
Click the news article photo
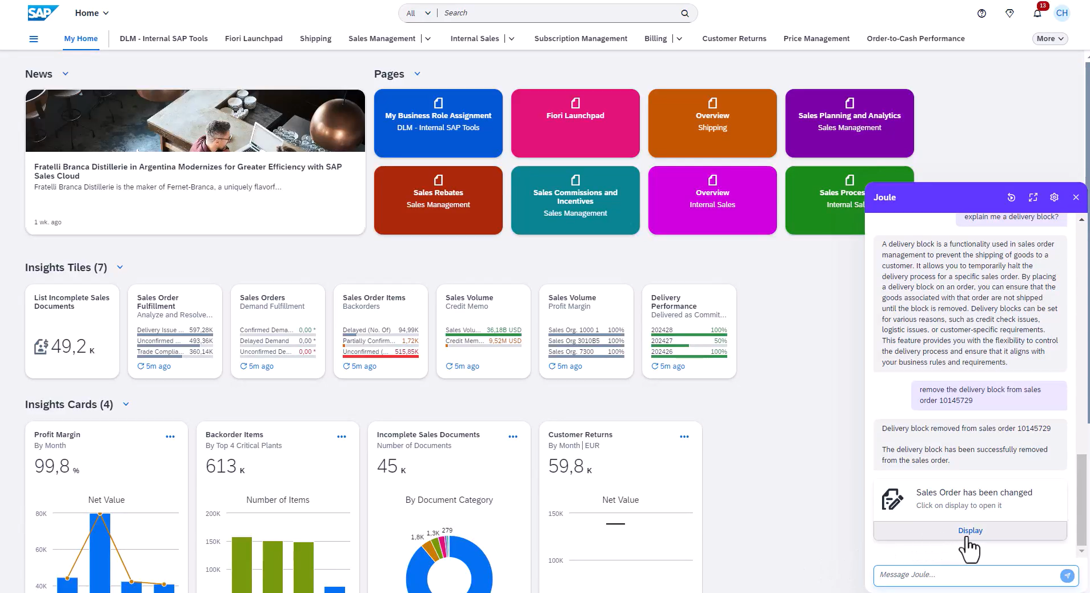click(x=195, y=120)
